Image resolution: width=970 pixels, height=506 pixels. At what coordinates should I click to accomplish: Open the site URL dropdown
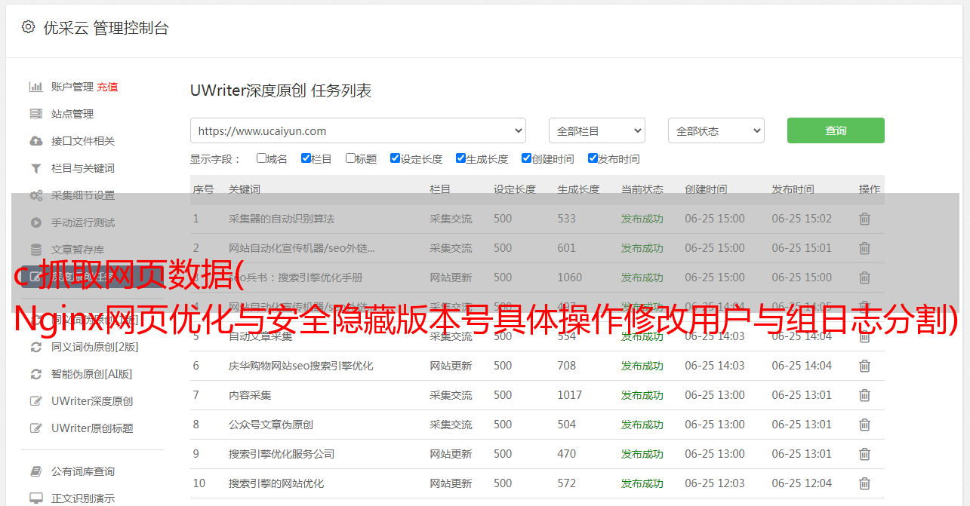pos(358,130)
